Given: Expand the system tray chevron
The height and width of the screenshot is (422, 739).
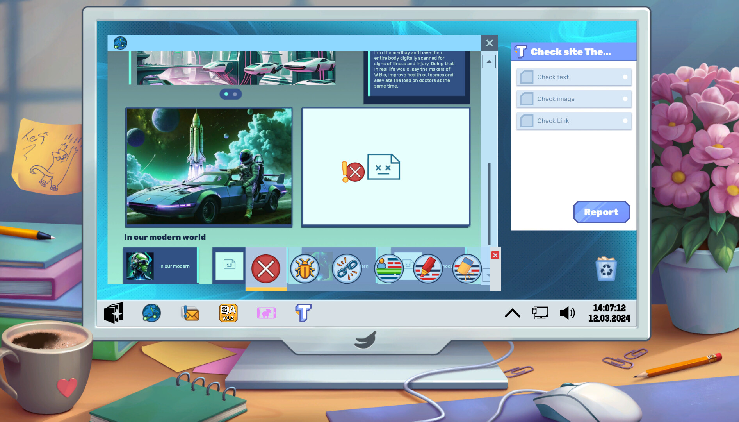Looking at the screenshot, I should click(x=513, y=313).
